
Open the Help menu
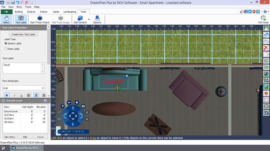pos(37,7)
